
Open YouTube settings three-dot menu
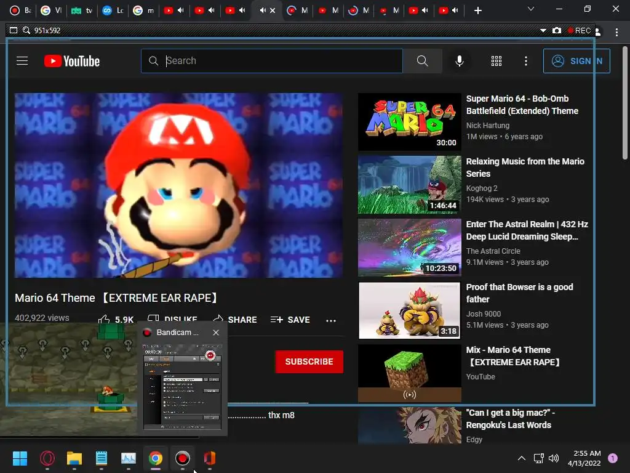525,61
